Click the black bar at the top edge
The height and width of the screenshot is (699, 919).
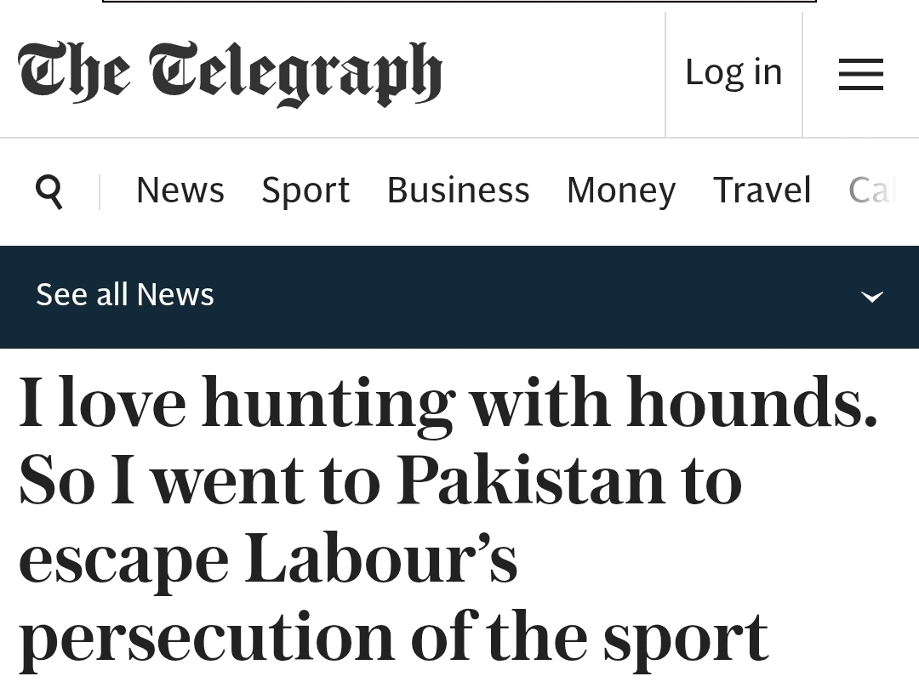[x=459, y=2]
